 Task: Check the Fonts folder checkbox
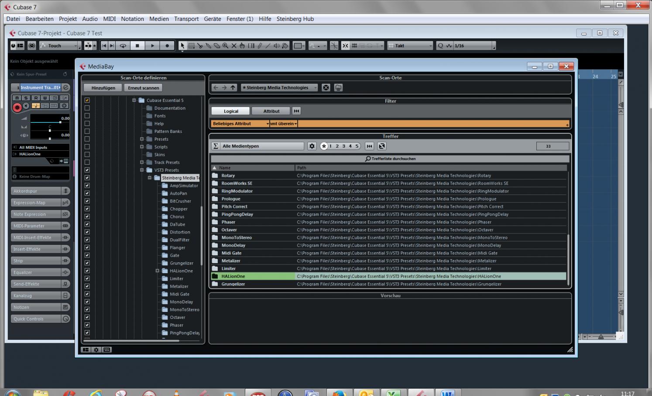coord(87,116)
